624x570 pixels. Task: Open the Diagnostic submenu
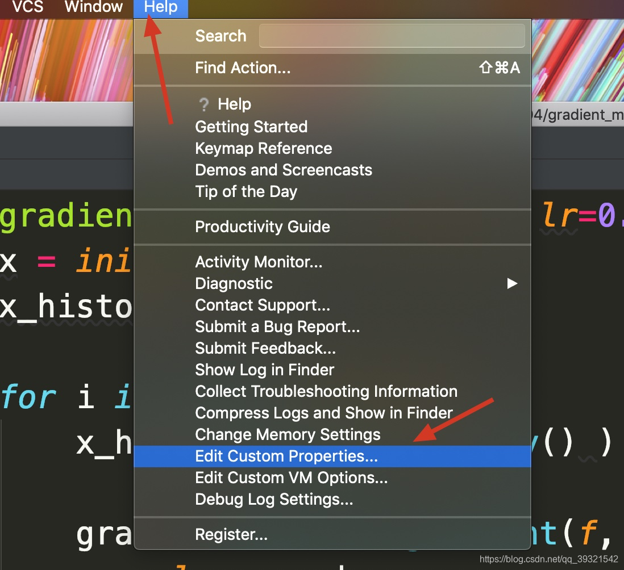point(235,283)
